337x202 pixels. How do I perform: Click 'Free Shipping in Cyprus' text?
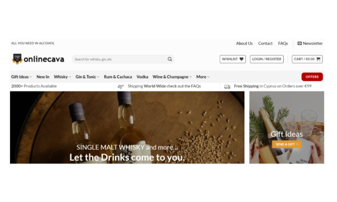273,86
